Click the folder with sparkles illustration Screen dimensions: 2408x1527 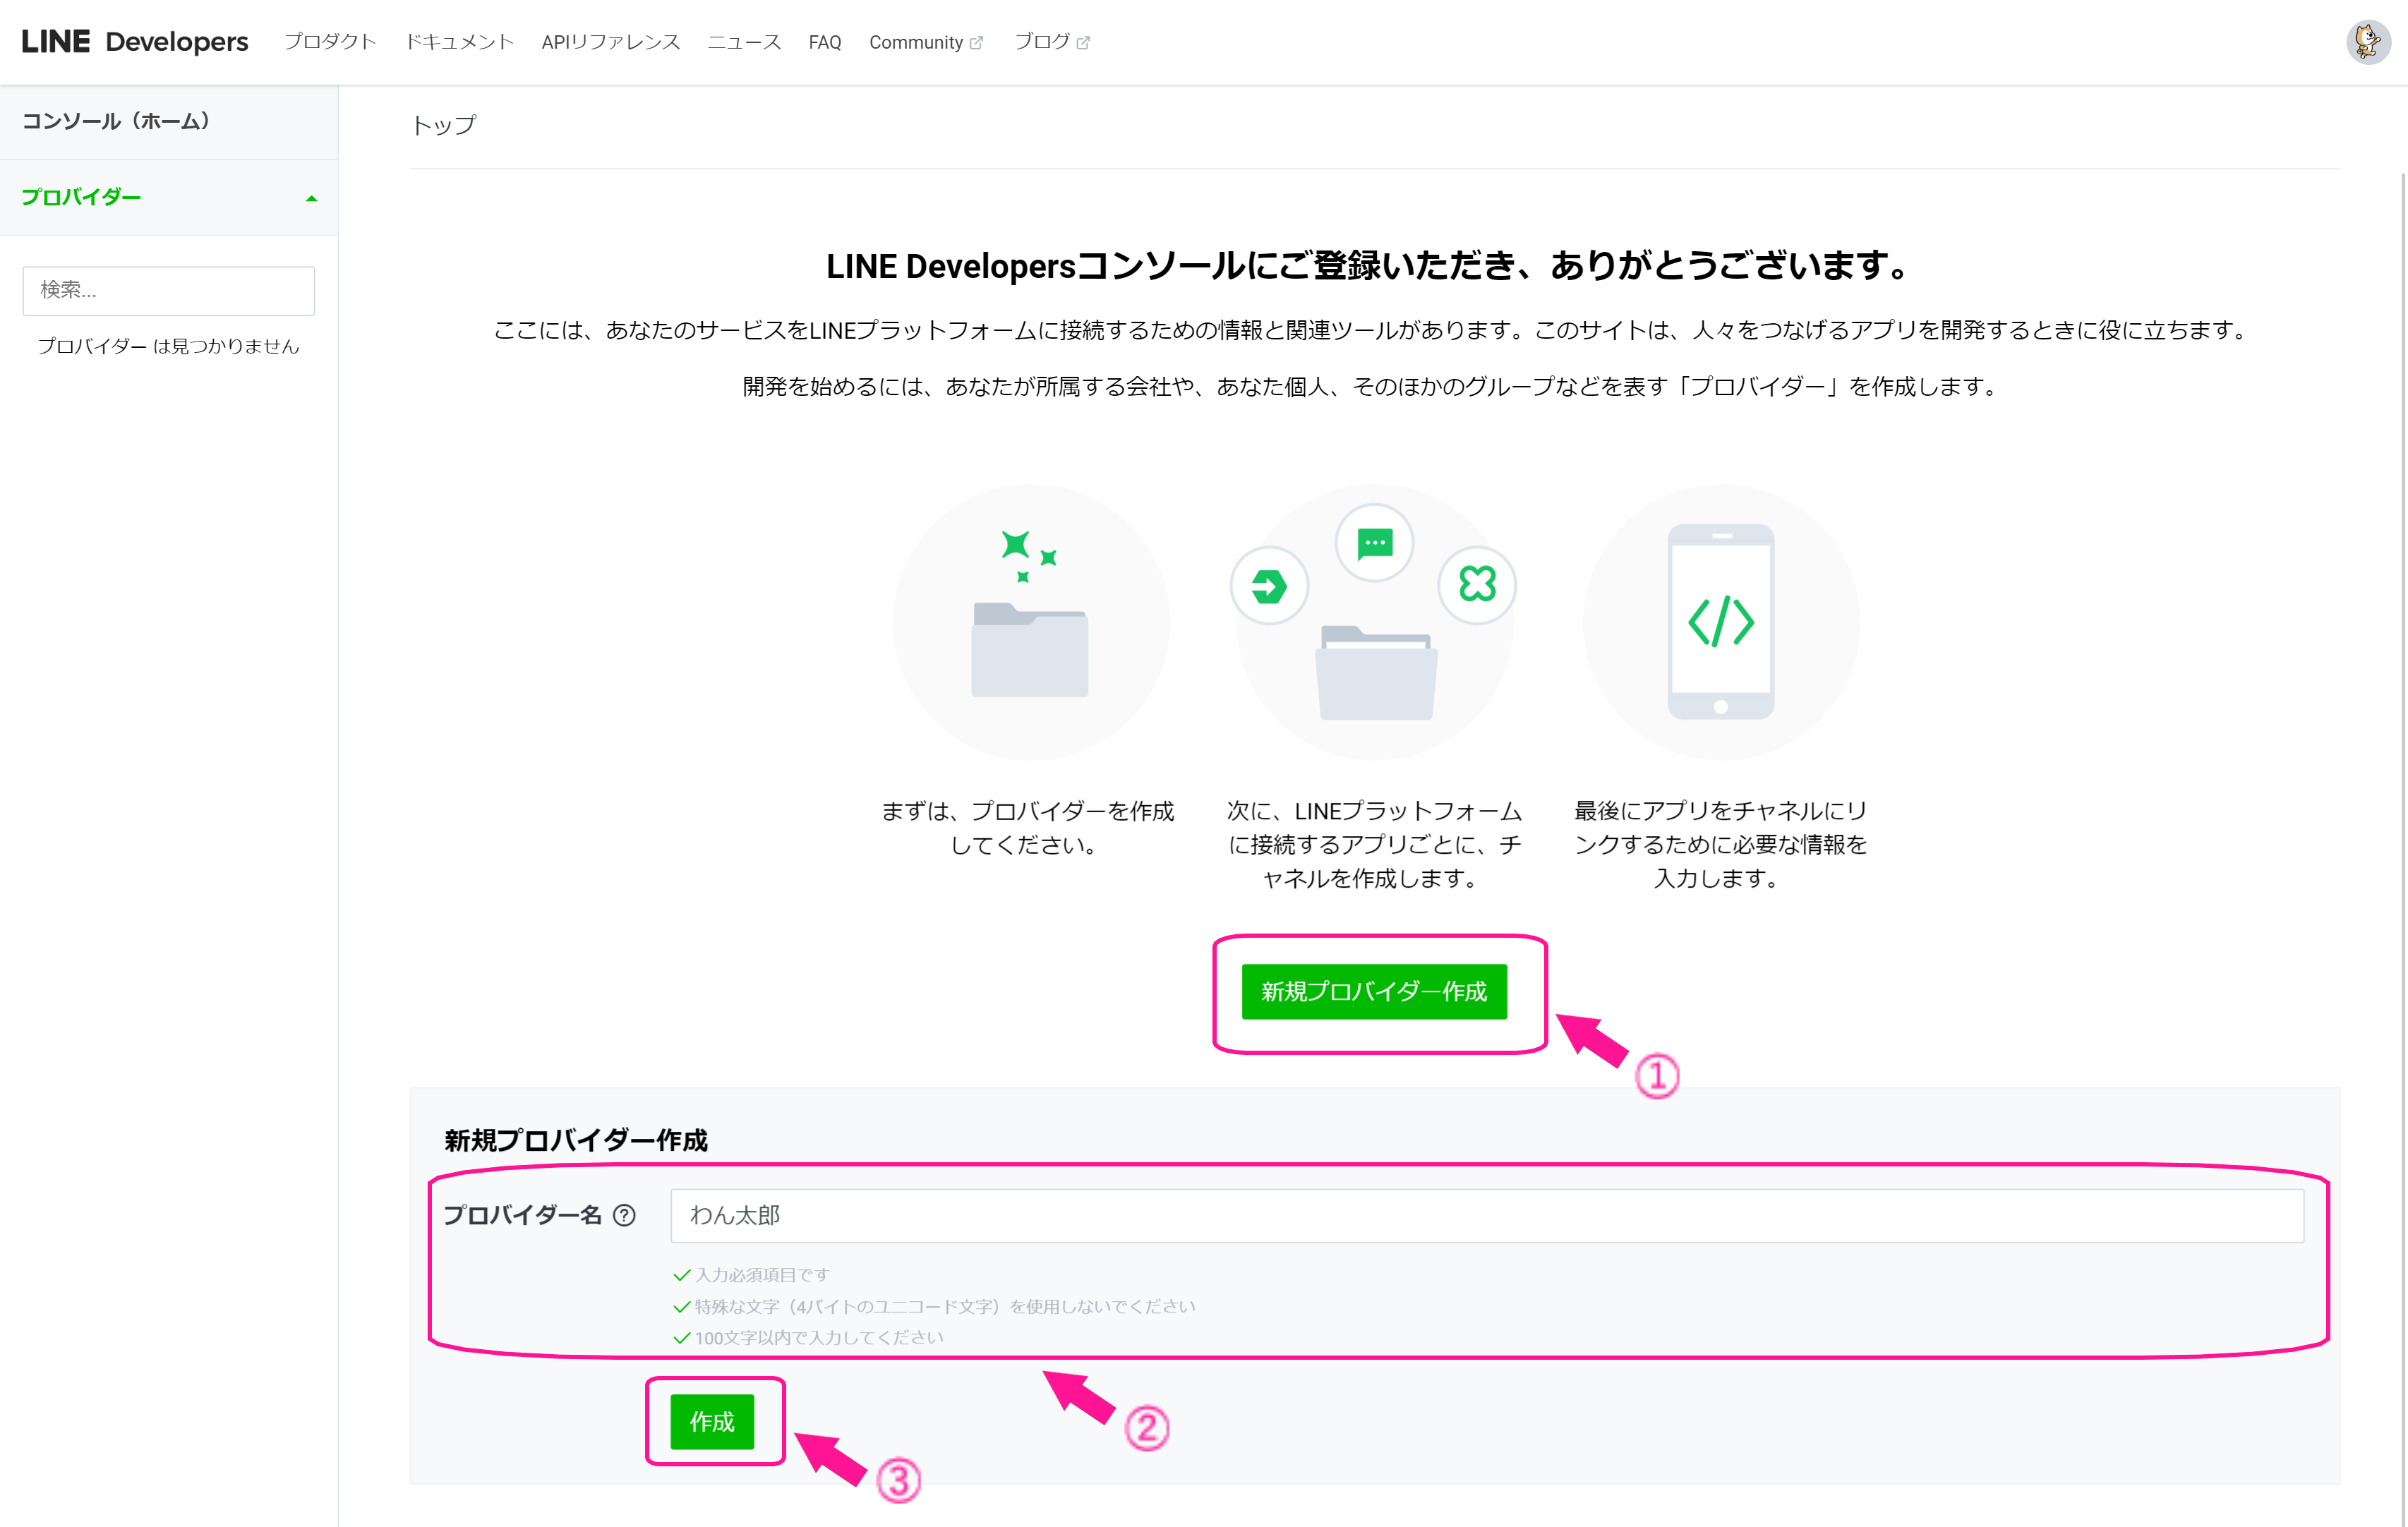click(1030, 622)
